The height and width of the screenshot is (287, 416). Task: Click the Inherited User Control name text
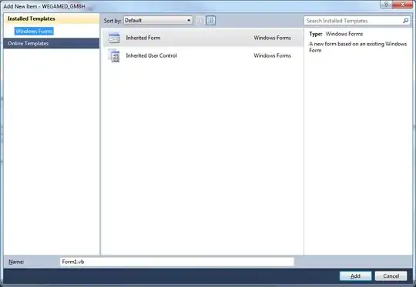pyautogui.click(x=151, y=55)
